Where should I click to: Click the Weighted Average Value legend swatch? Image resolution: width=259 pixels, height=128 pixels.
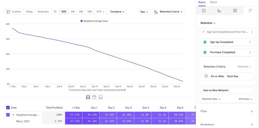pyautogui.click(x=82, y=21)
